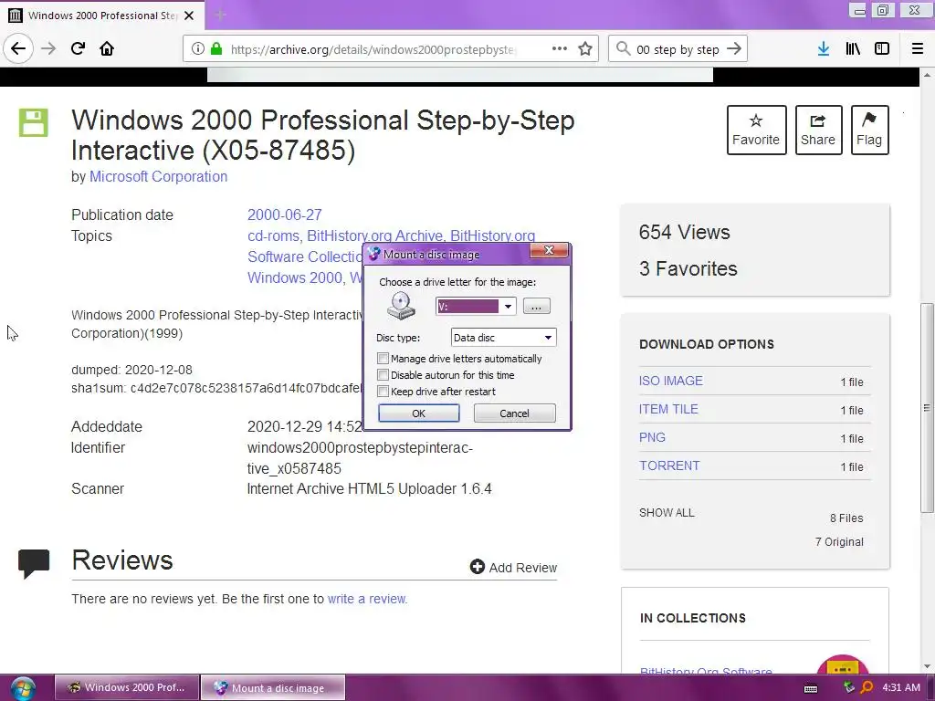Image resolution: width=935 pixels, height=701 pixels.
Task: Click the Windows 2000 topic link
Action: (x=295, y=277)
